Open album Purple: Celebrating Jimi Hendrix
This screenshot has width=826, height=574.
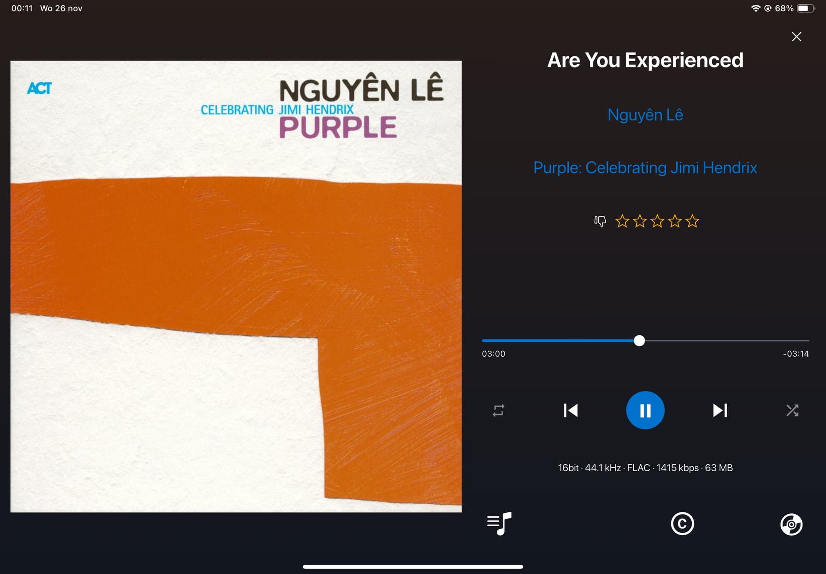point(645,168)
